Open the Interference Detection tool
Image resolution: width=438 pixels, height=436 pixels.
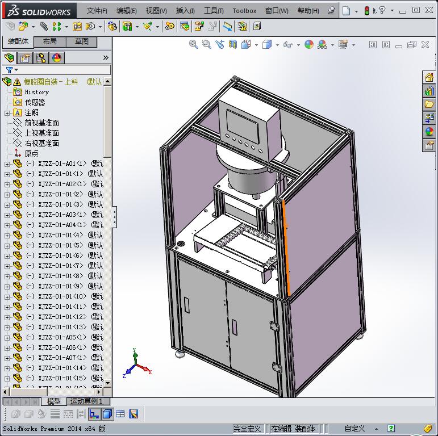213,27
